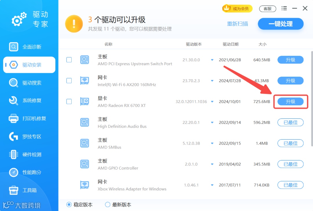Click network card icon for Intel Wi-Fi 6 AX200
This screenshot has height=211, width=313.
(x=85, y=80)
